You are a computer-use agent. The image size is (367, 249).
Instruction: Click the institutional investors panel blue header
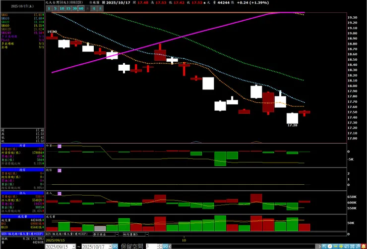(22, 193)
